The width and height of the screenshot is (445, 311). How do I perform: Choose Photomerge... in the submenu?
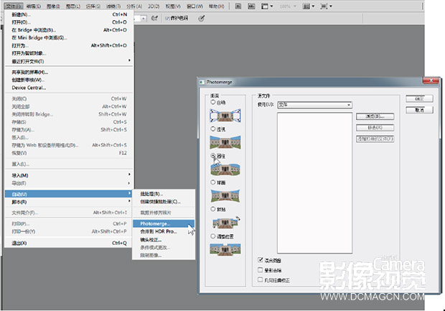(164, 224)
